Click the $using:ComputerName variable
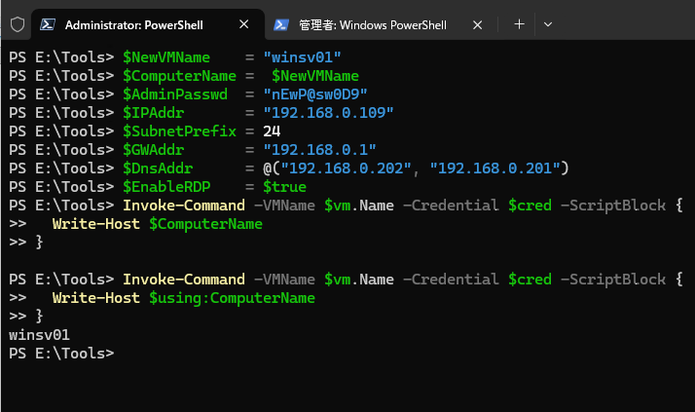The image size is (695, 412). click(x=233, y=298)
